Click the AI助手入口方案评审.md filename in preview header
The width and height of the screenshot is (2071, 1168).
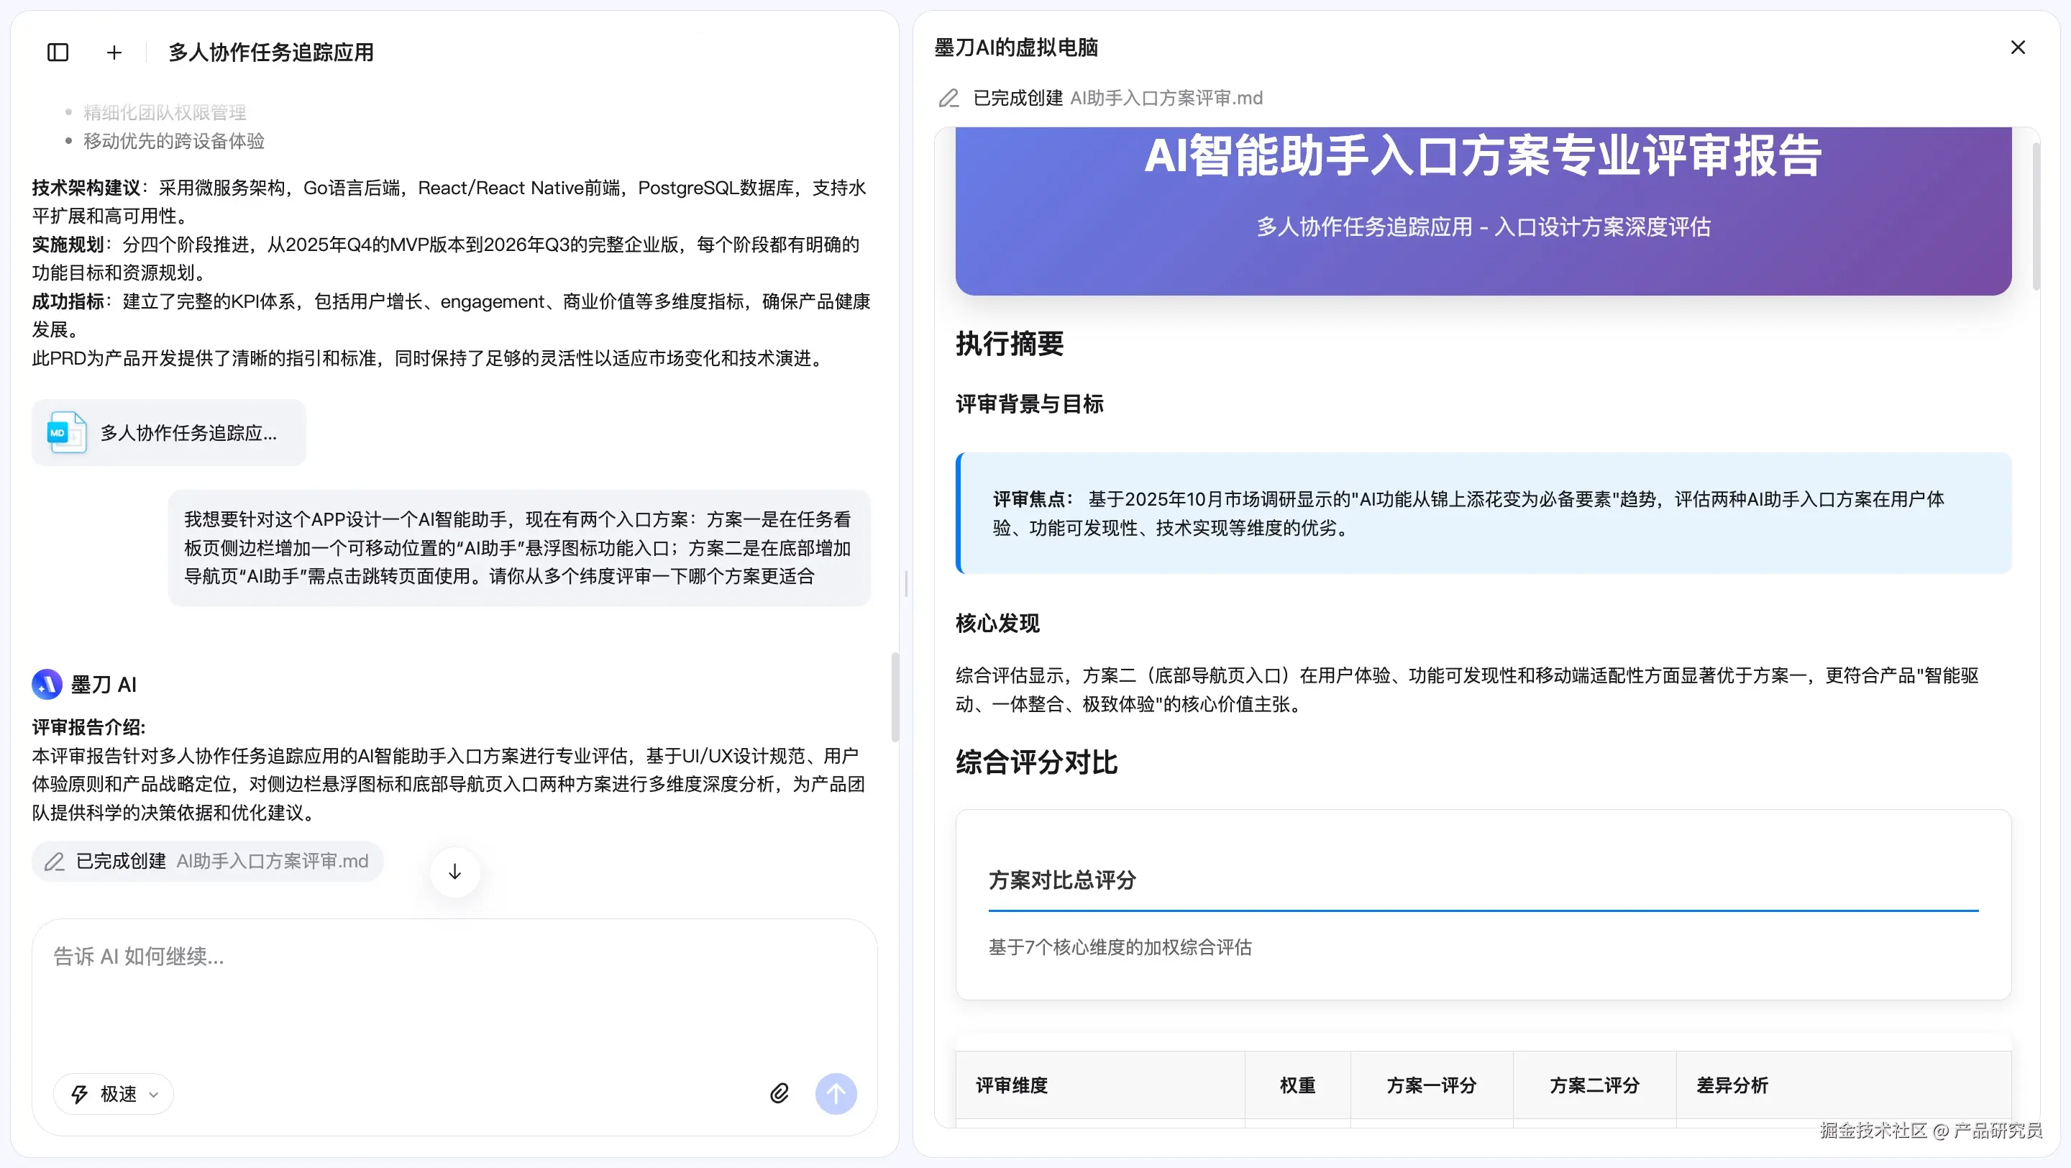click(1166, 98)
